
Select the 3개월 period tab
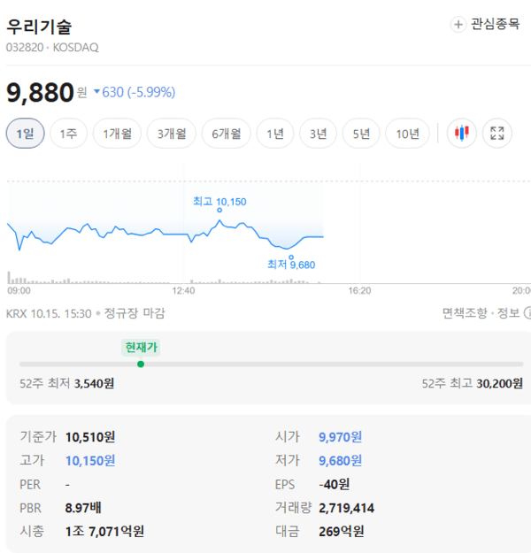coord(172,134)
